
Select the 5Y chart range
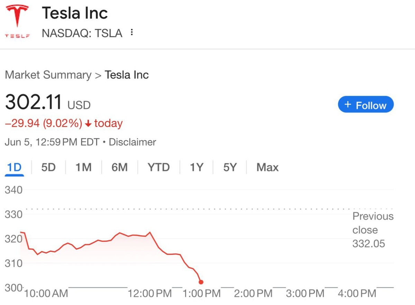coord(230,167)
